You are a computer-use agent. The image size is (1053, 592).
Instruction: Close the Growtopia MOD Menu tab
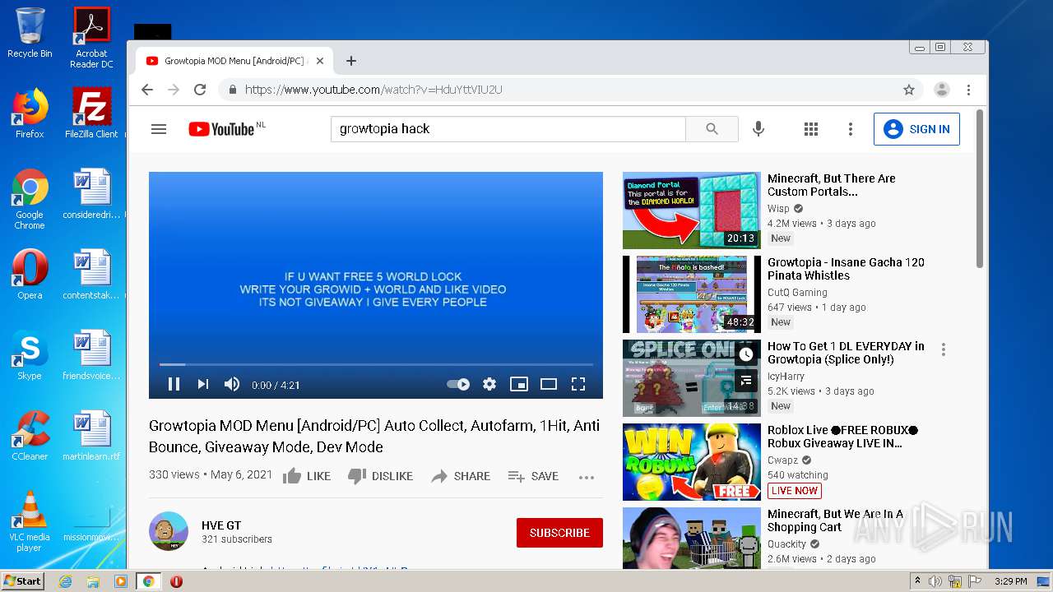pos(320,61)
